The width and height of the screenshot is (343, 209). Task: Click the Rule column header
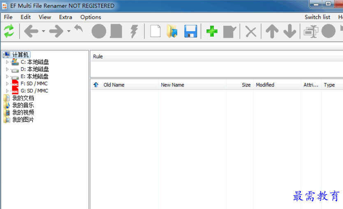click(98, 57)
